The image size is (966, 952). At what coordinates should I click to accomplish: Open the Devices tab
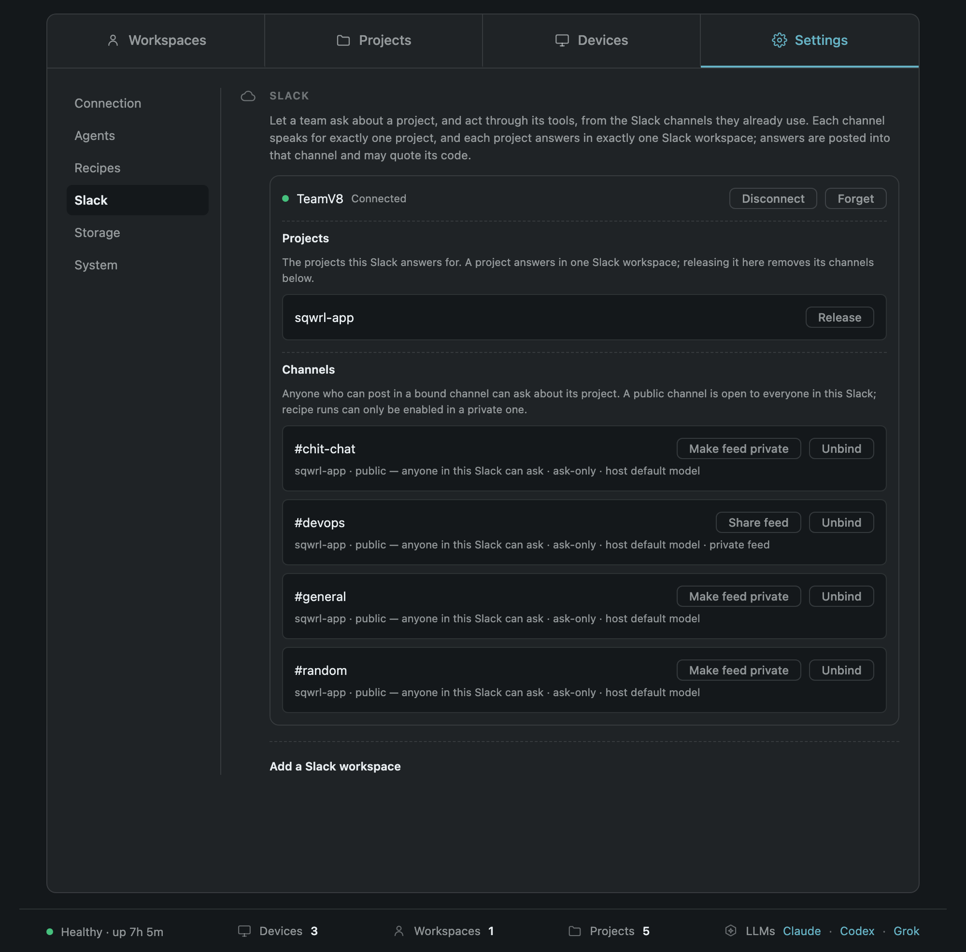pos(592,41)
